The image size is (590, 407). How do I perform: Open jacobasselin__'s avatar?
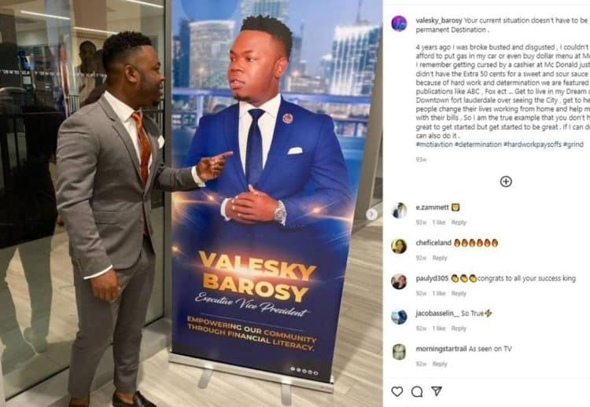(399, 317)
